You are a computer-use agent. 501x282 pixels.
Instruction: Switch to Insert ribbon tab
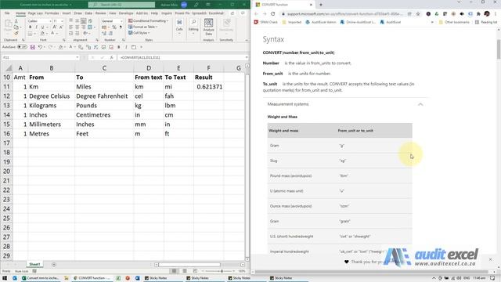(66, 13)
